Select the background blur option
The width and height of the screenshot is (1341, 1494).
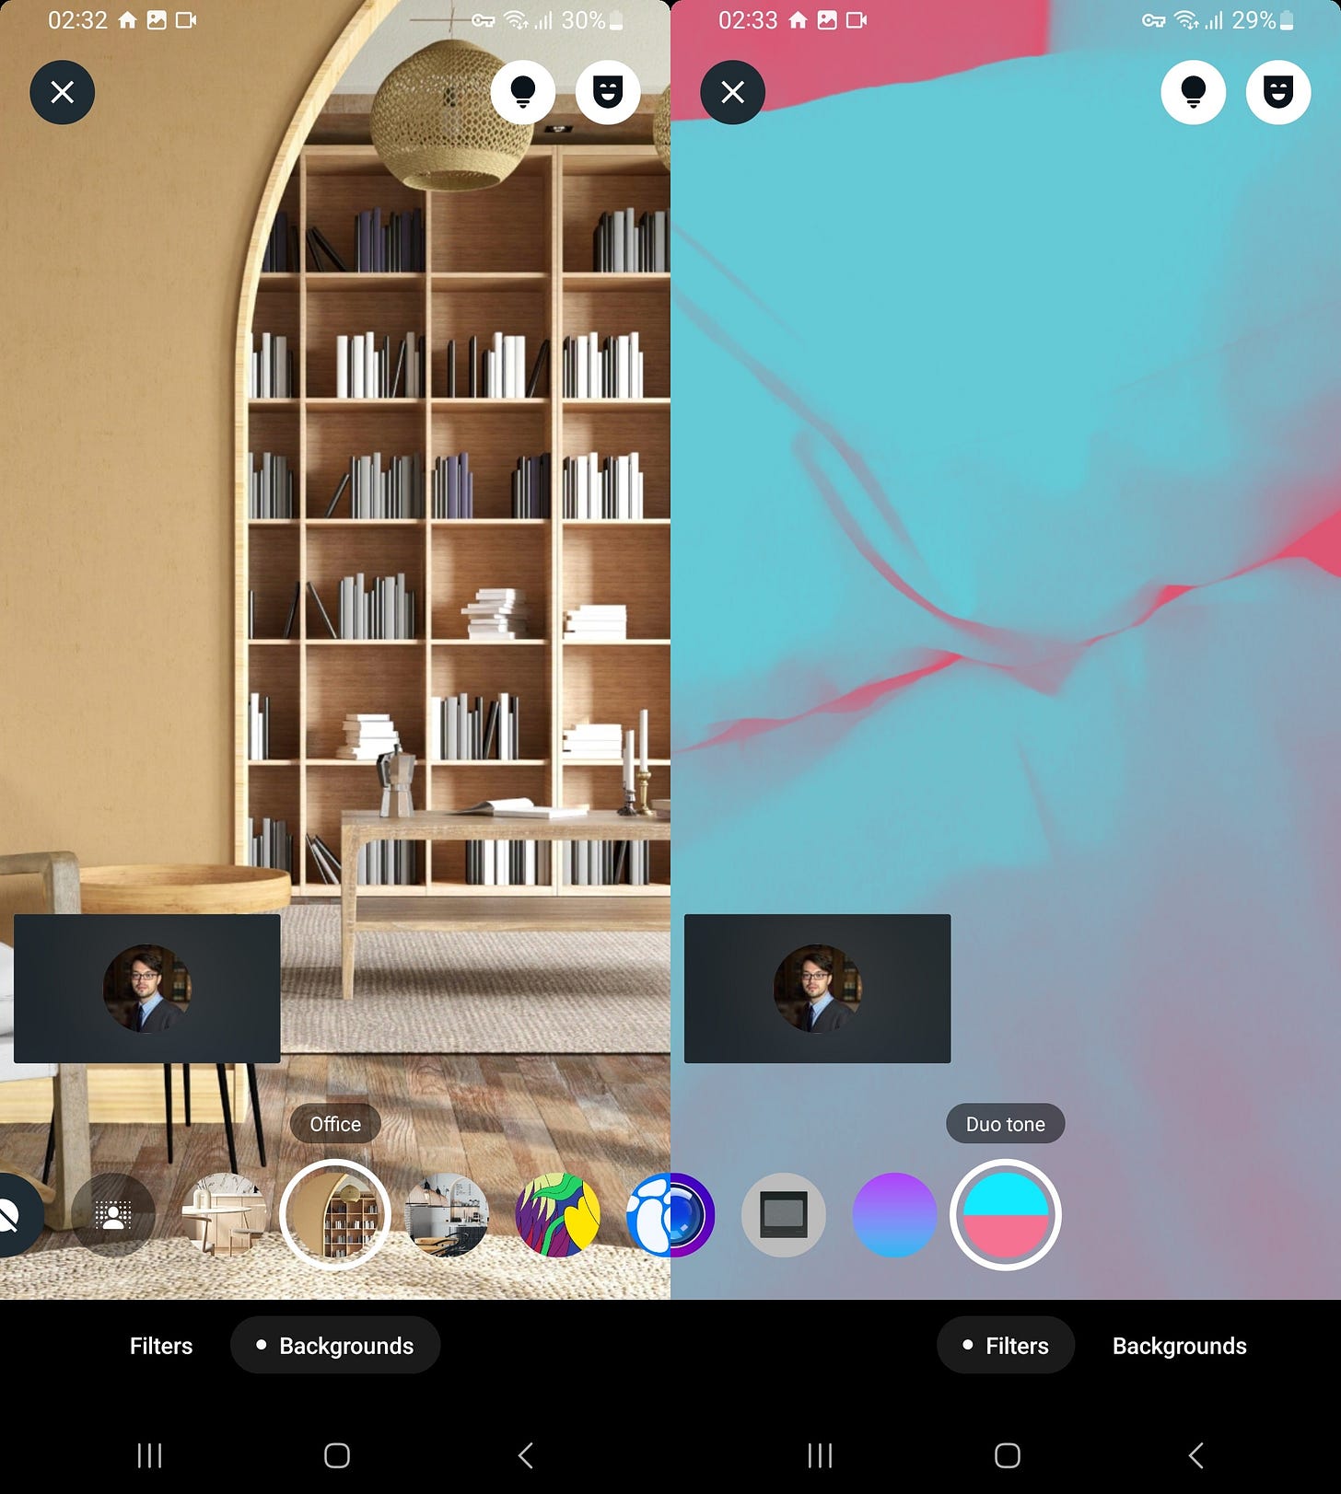pyautogui.click(x=113, y=1215)
